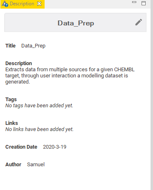Click the workflow description paragraph text

tap(70, 76)
